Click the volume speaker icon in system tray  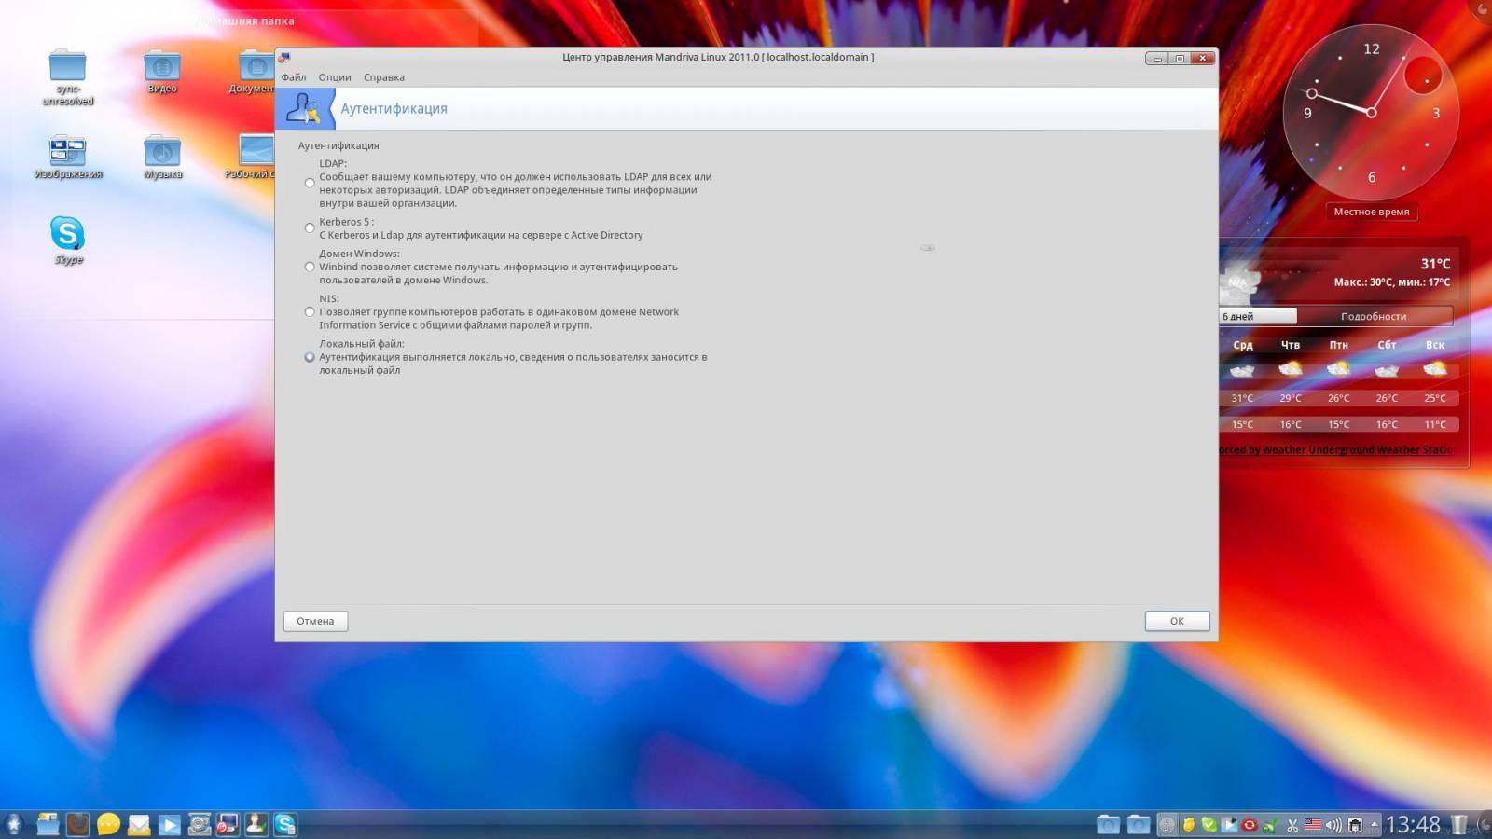coord(1333,825)
